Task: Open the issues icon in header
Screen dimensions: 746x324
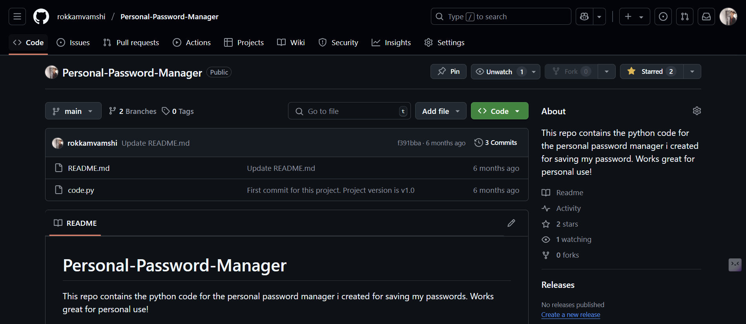Action: coord(663,16)
